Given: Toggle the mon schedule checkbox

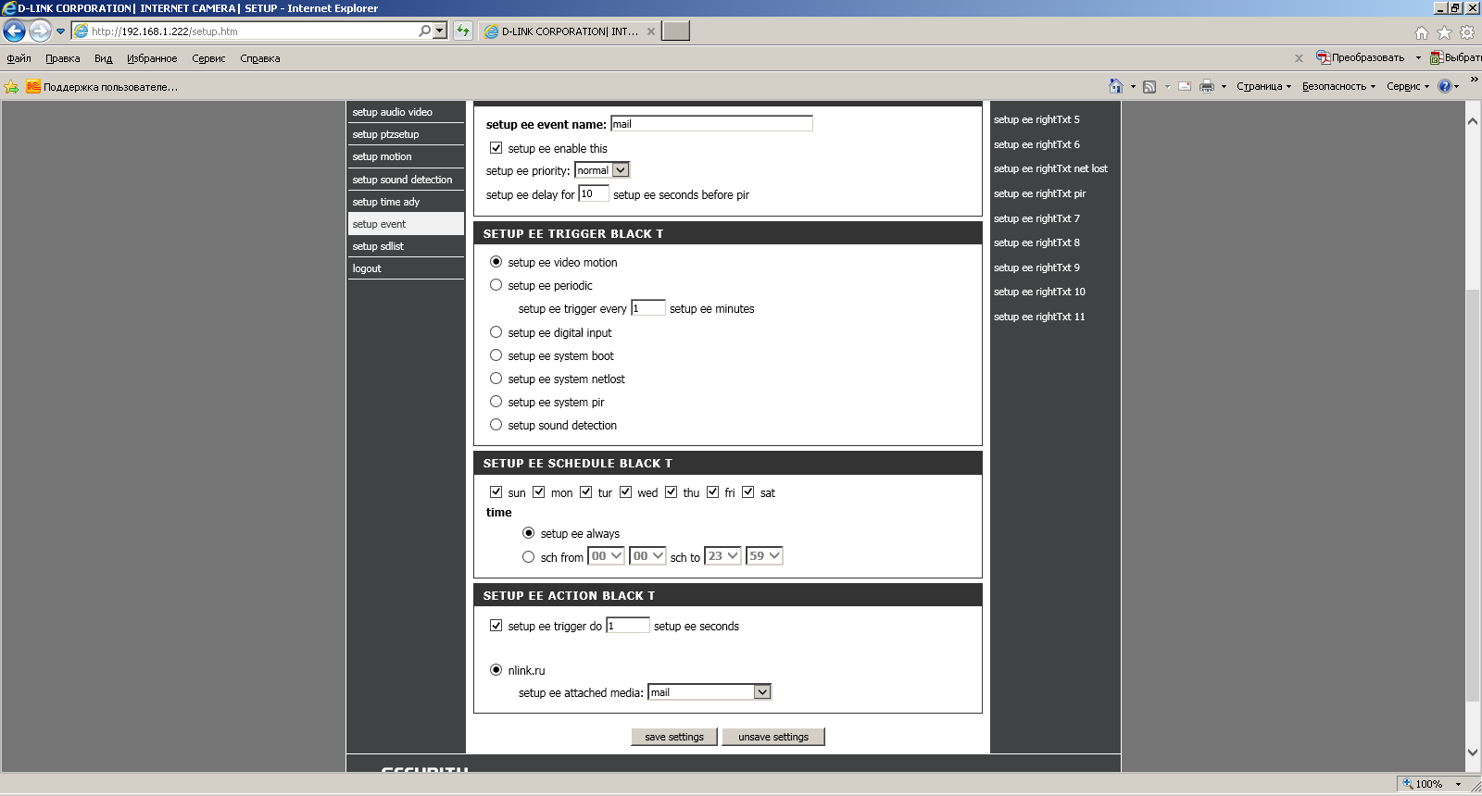Looking at the screenshot, I should point(539,492).
